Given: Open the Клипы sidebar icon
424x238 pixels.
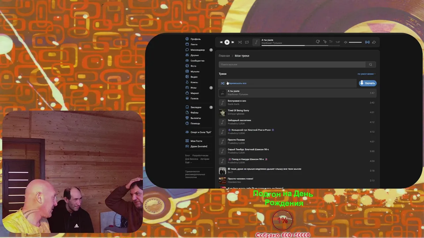Looking at the screenshot, I should (x=187, y=82).
